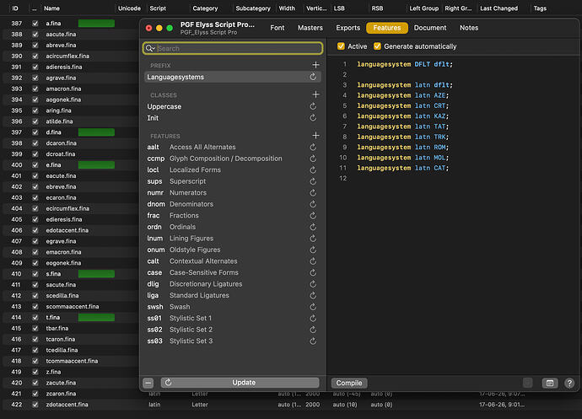Viewport: 582px width, 419px height.
Task: Switch to the Document tab
Action: tap(430, 28)
